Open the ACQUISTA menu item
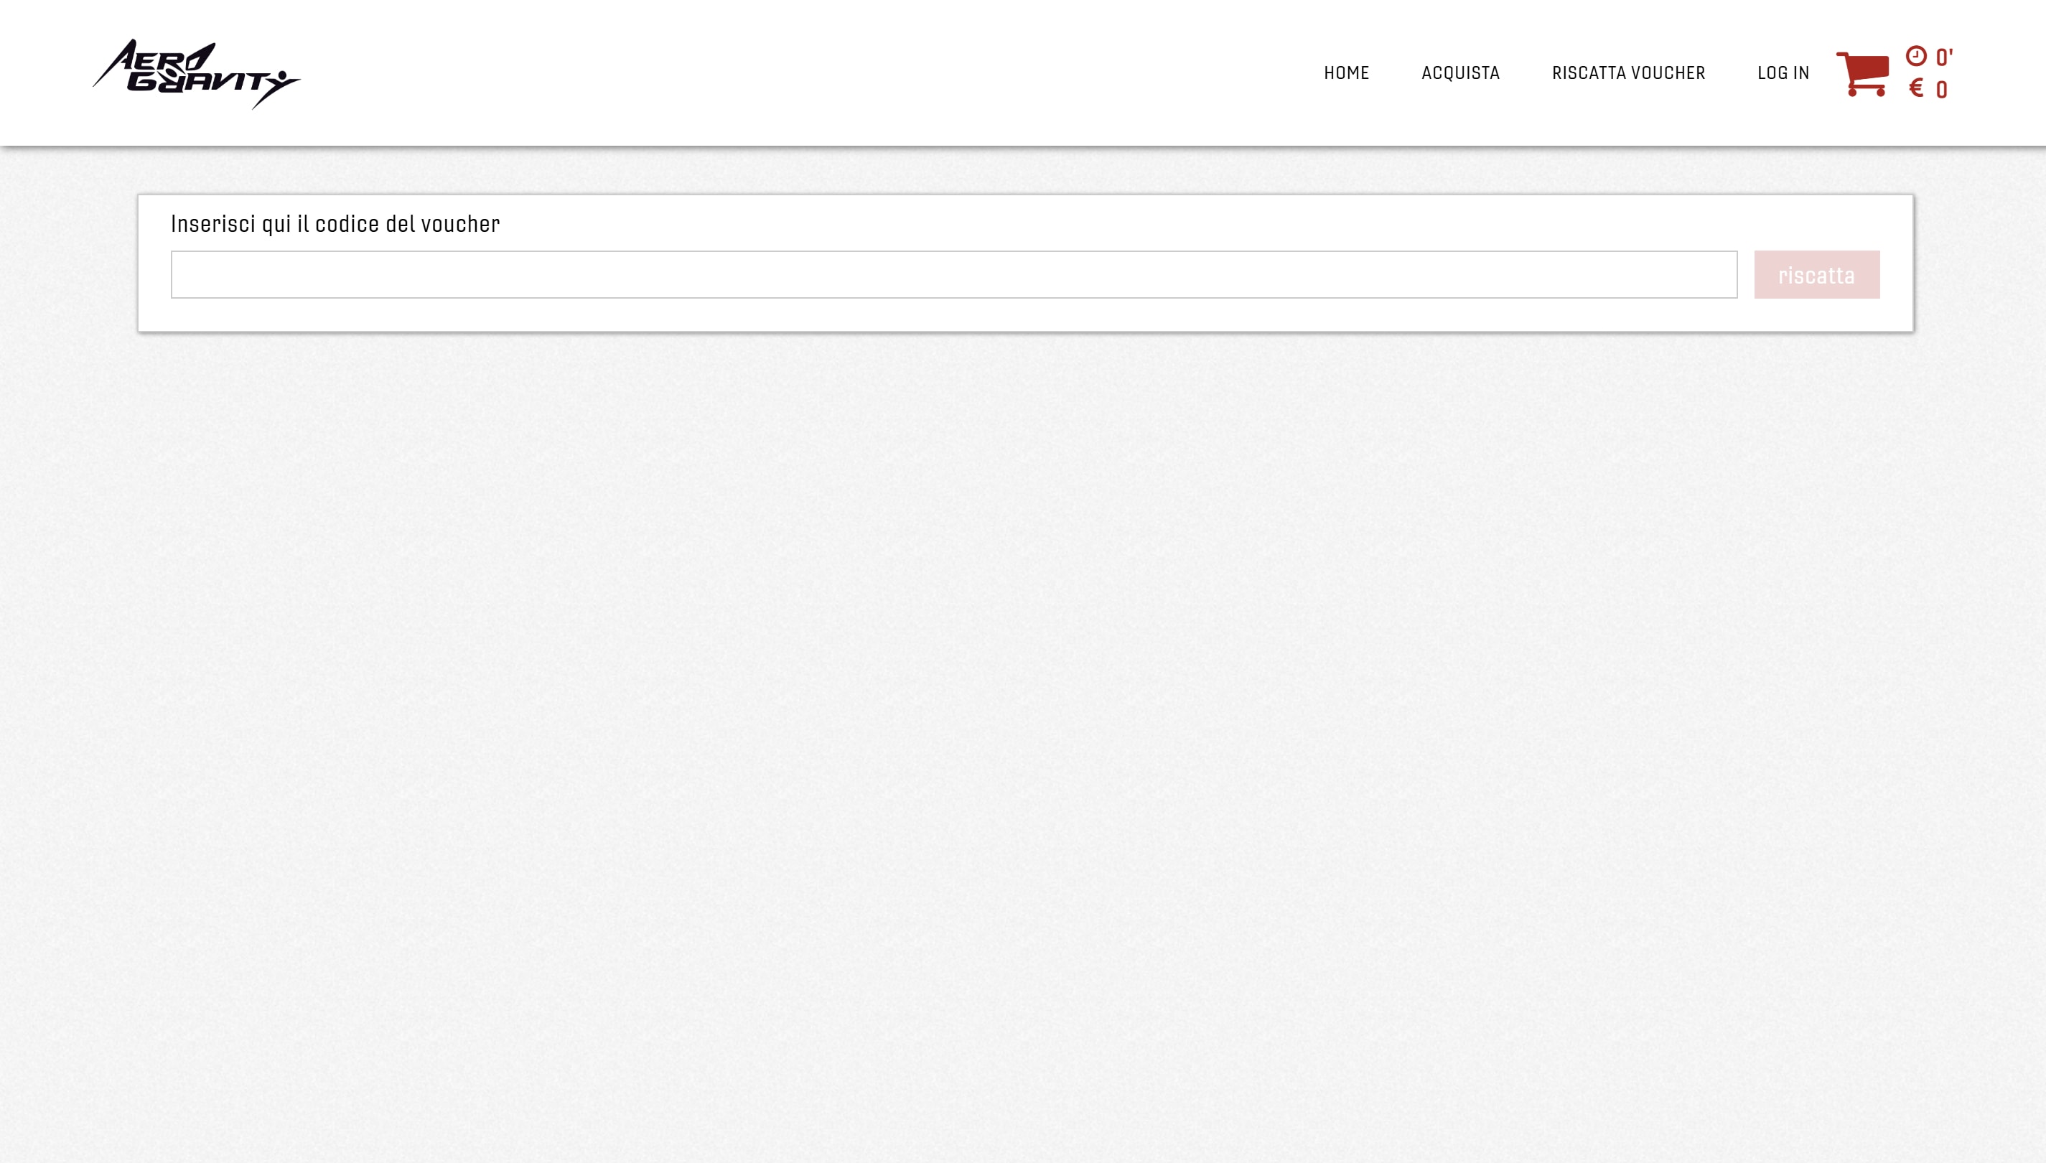Screen dimensions: 2046x1163 [1459, 73]
